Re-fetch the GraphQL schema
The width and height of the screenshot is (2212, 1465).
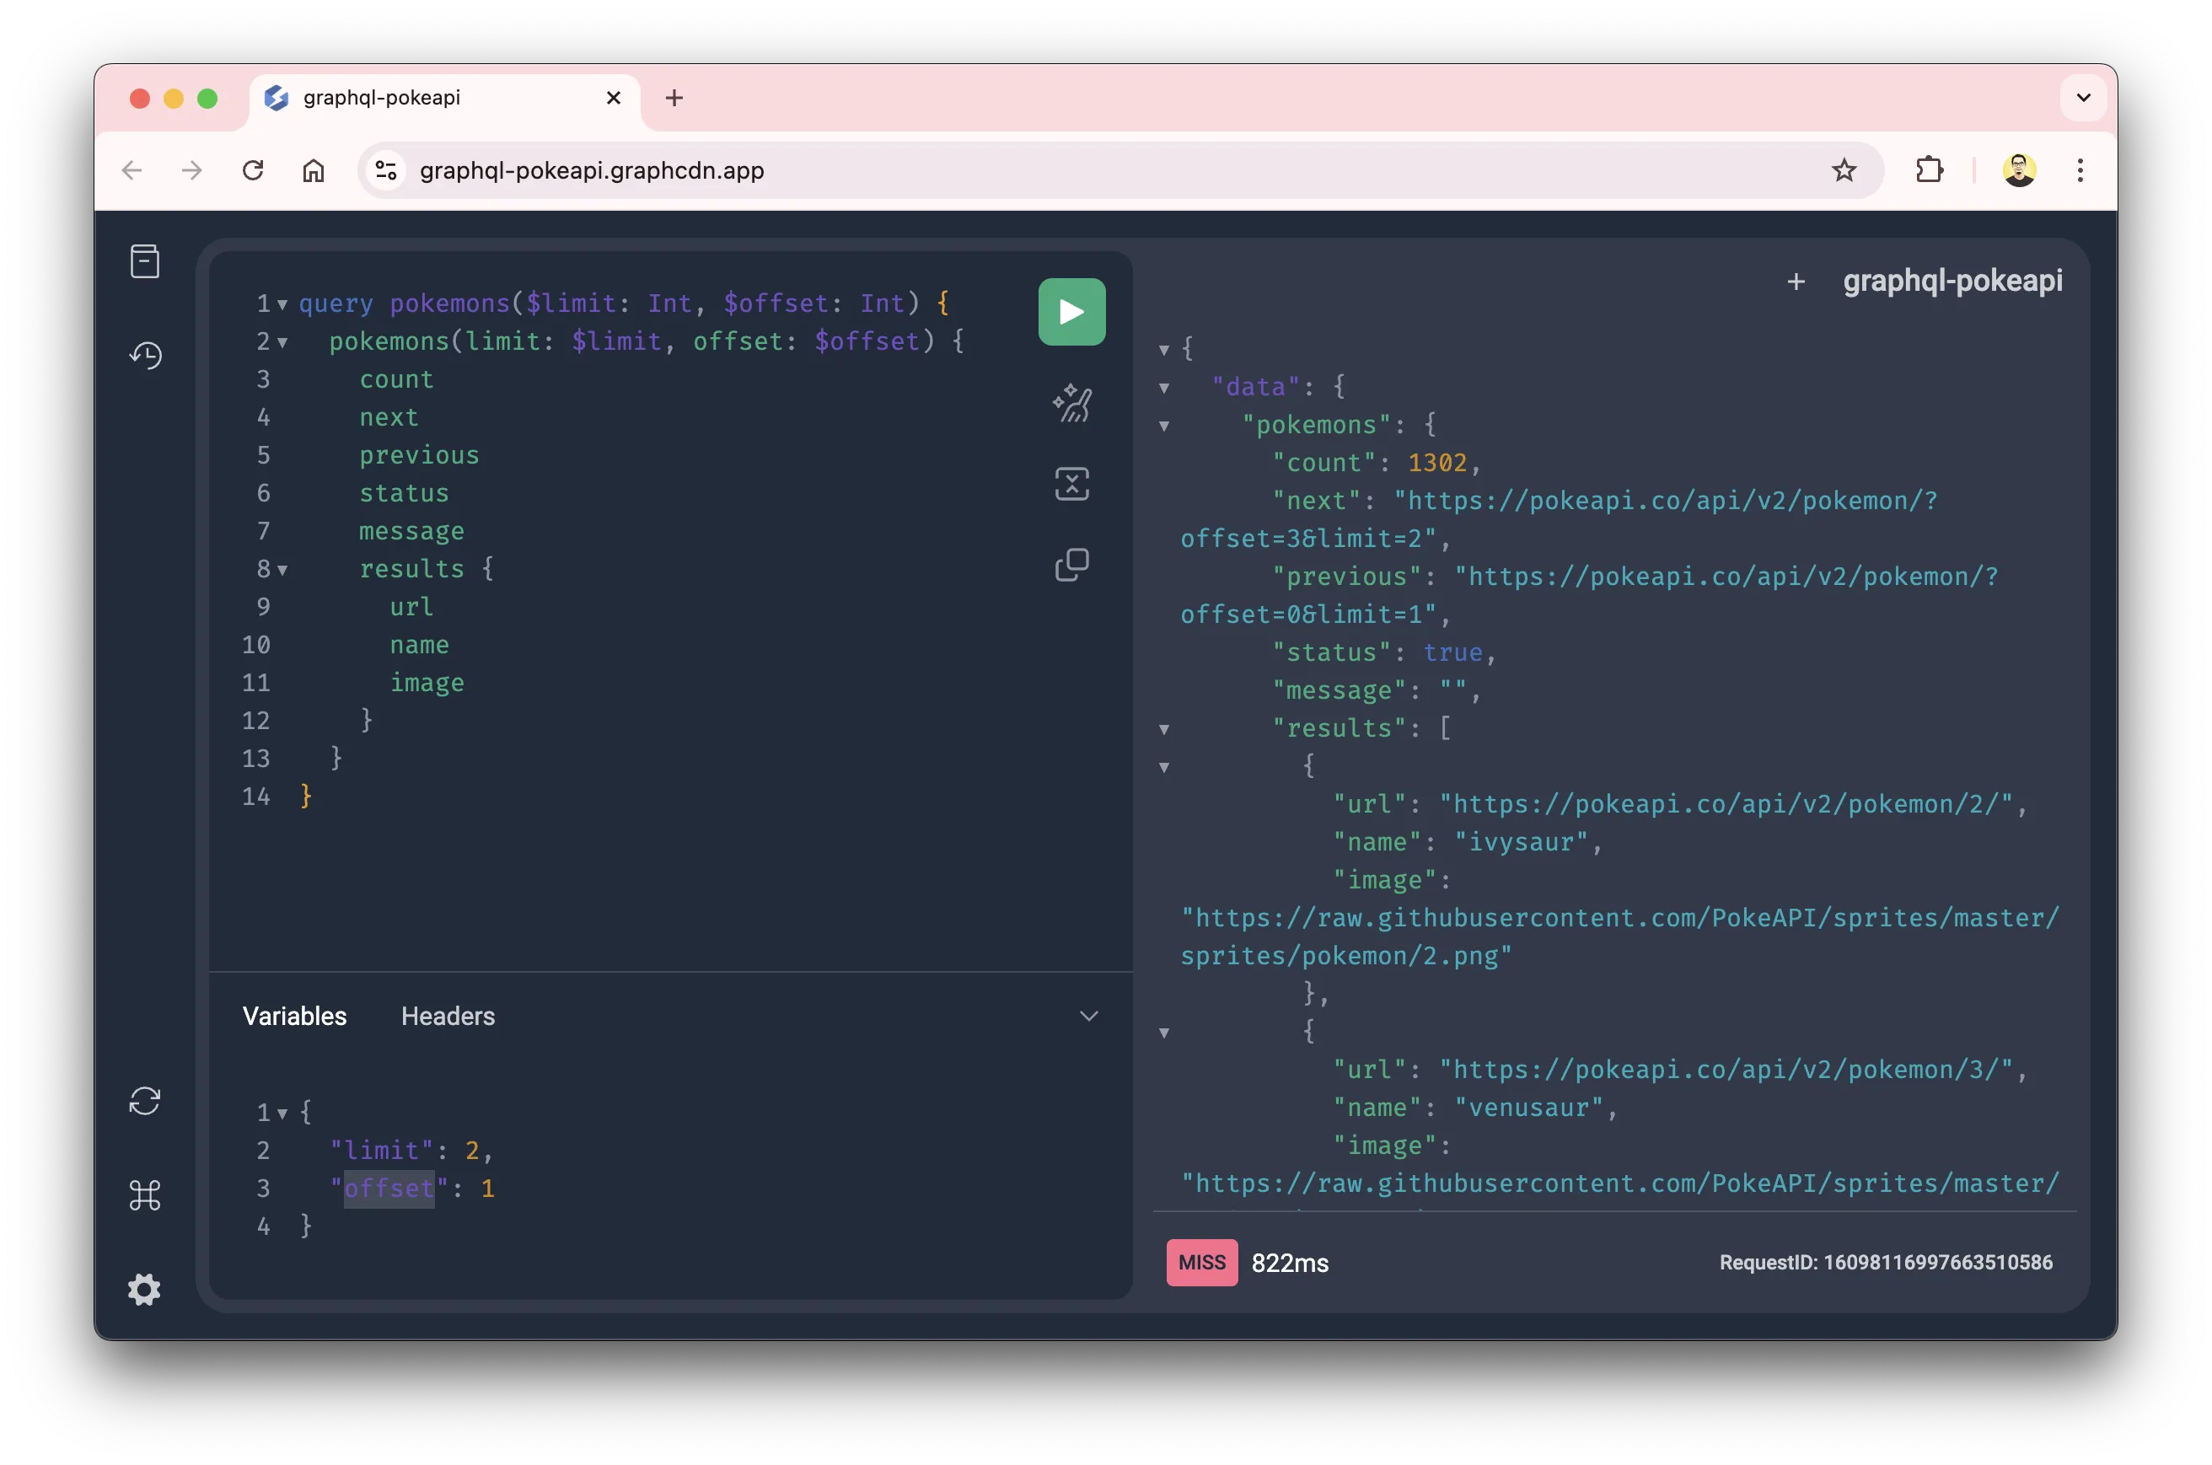point(145,1101)
